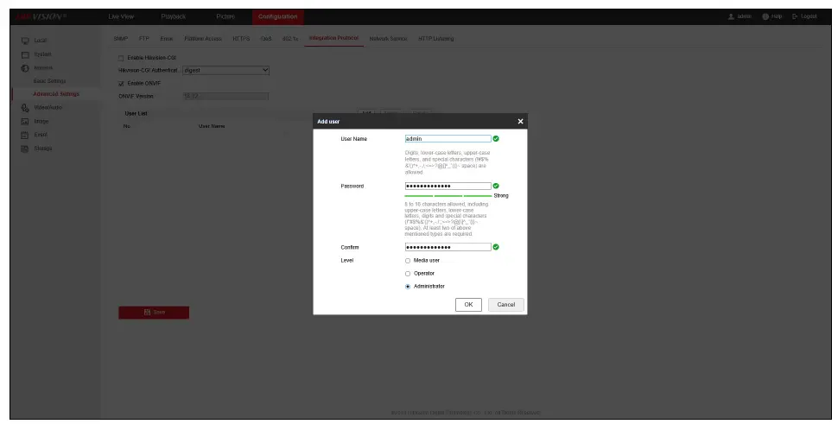Viewport: 838px width, 424px height.
Task: Open Basic Settings under Network
Action: [50, 81]
